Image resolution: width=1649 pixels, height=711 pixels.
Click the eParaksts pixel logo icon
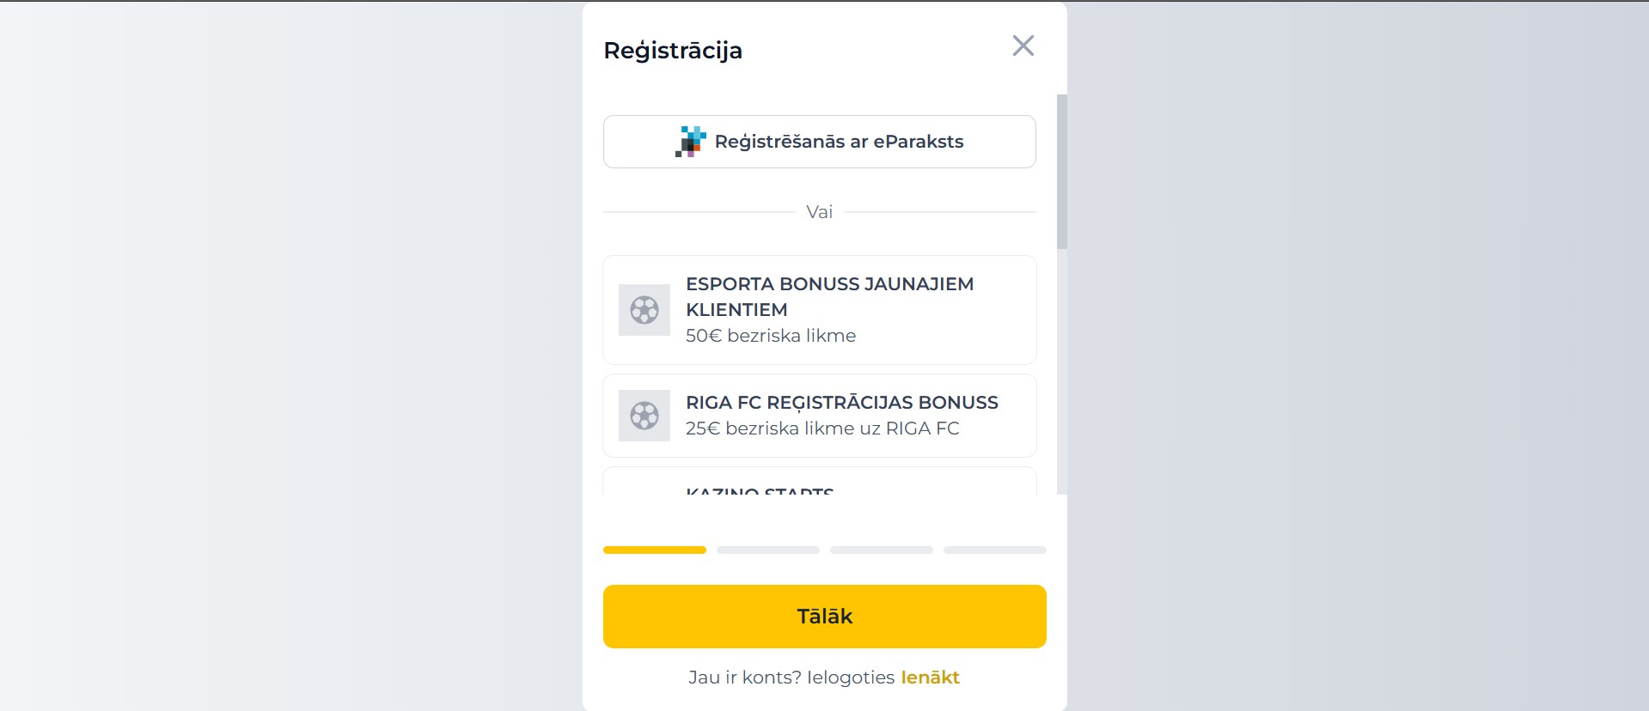point(690,142)
